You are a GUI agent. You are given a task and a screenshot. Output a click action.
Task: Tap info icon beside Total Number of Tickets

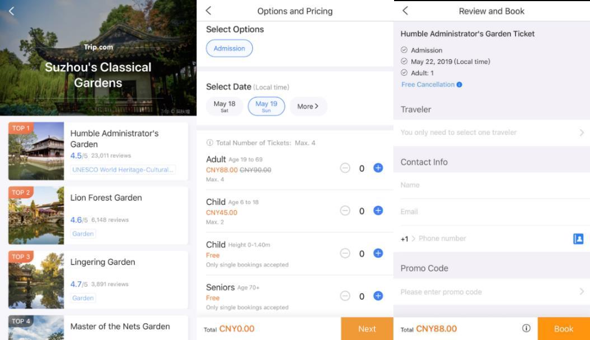[209, 143]
